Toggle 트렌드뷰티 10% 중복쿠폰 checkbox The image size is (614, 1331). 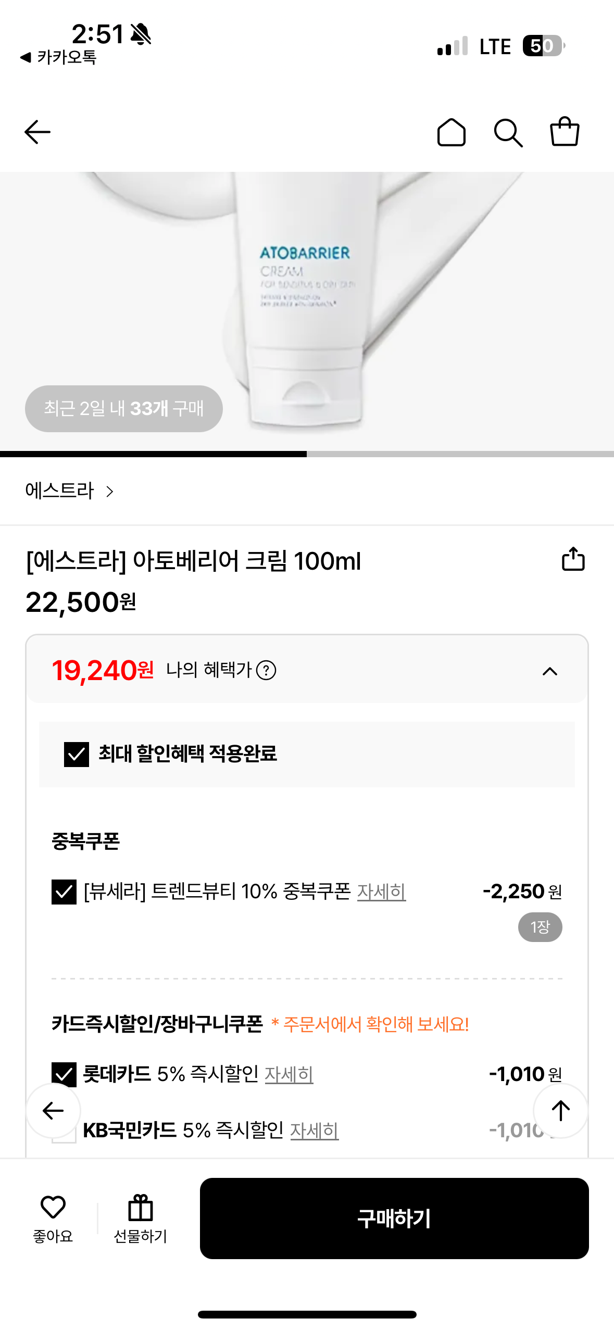click(x=64, y=891)
